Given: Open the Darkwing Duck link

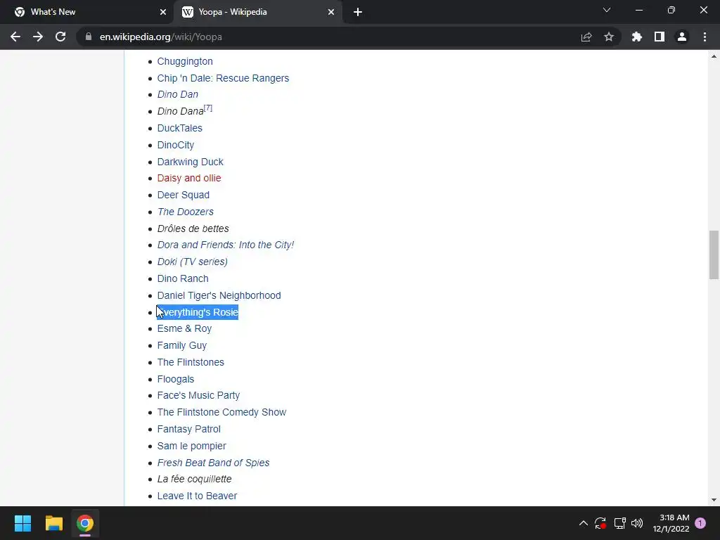Looking at the screenshot, I should (190, 162).
